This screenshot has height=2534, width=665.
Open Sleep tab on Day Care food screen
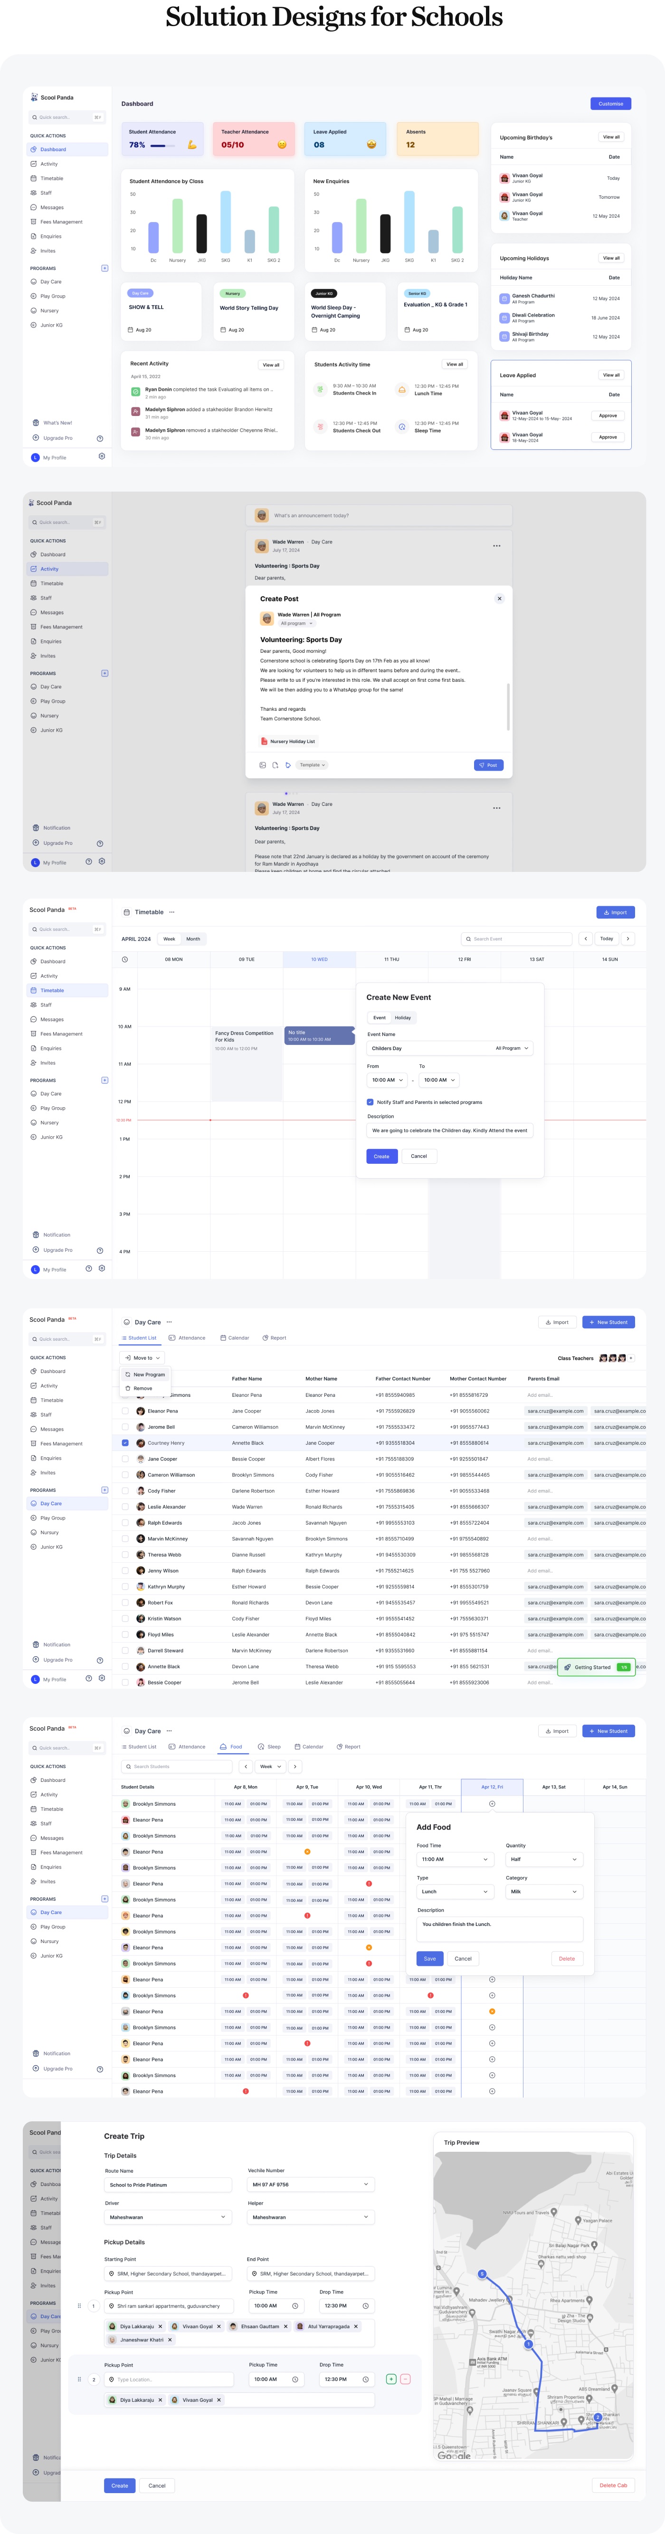269,1747
